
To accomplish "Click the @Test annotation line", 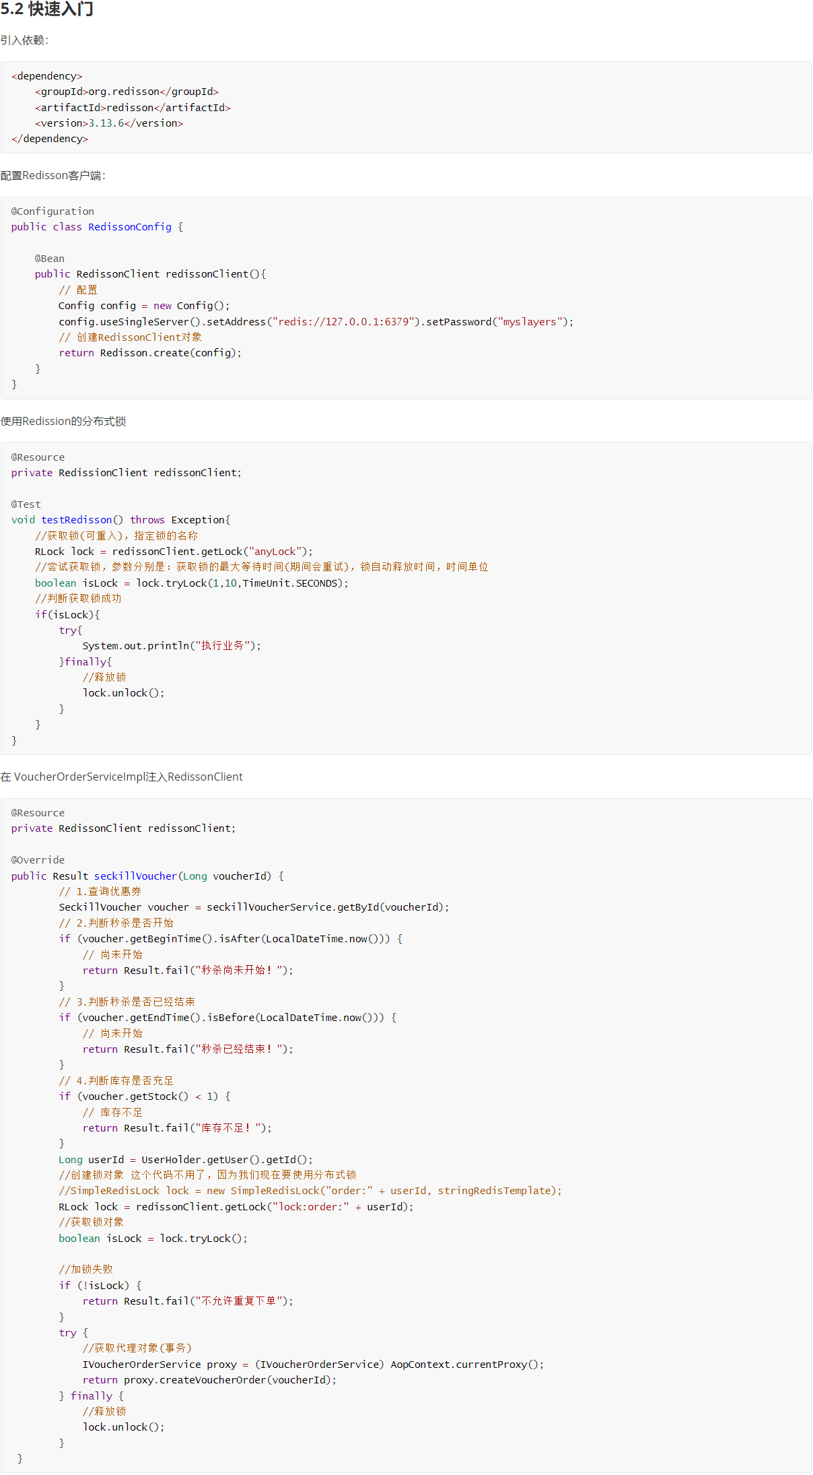I will pyautogui.click(x=26, y=504).
